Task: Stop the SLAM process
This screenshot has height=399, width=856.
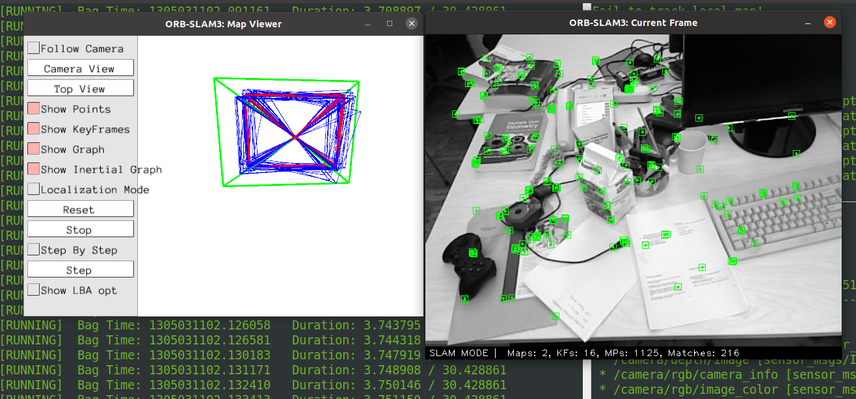Action: click(x=80, y=229)
